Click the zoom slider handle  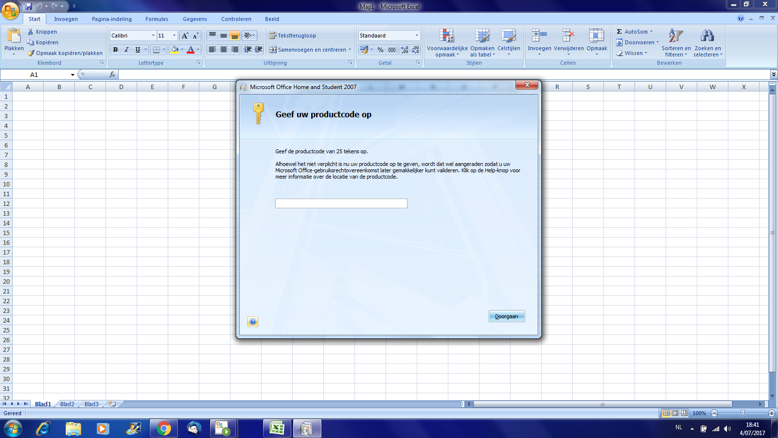click(x=743, y=413)
